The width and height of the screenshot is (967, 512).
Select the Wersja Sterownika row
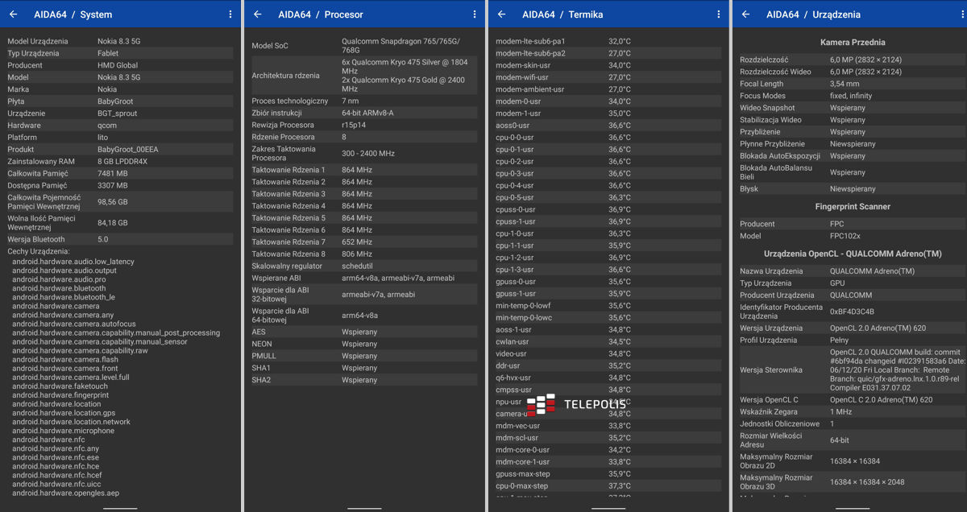coord(852,370)
